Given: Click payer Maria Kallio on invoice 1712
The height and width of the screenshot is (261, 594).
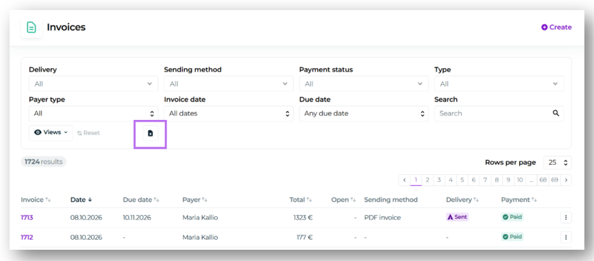Looking at the screenshot, I should click(x=200, y=237).
